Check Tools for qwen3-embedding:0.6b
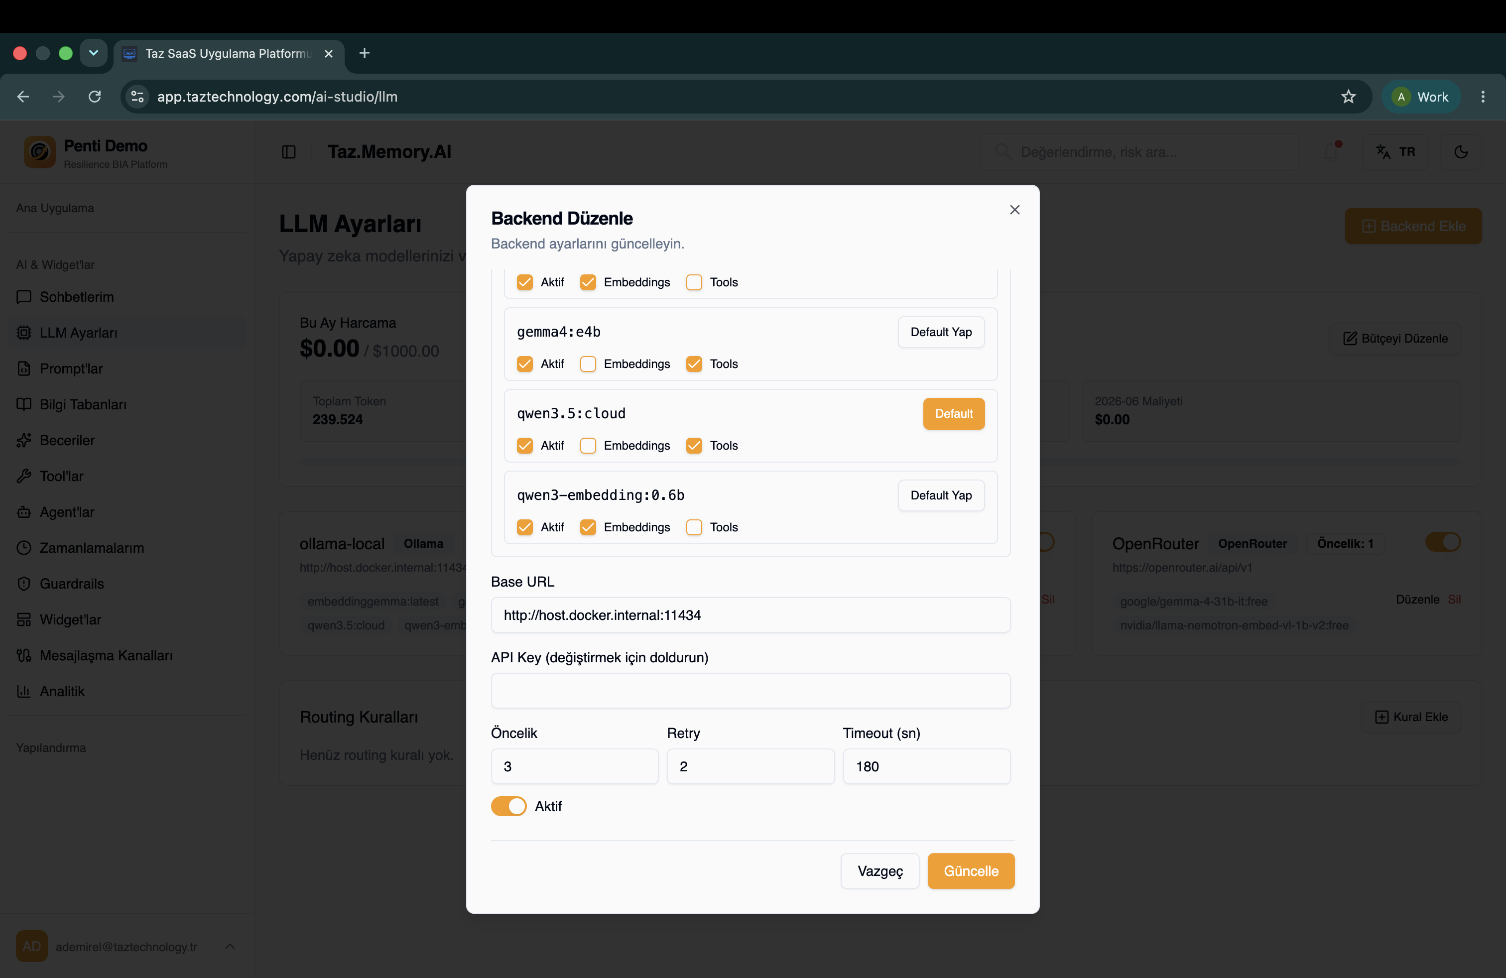Image resolution: width=1506 pixels, height=978 pixels. point(694,527)
